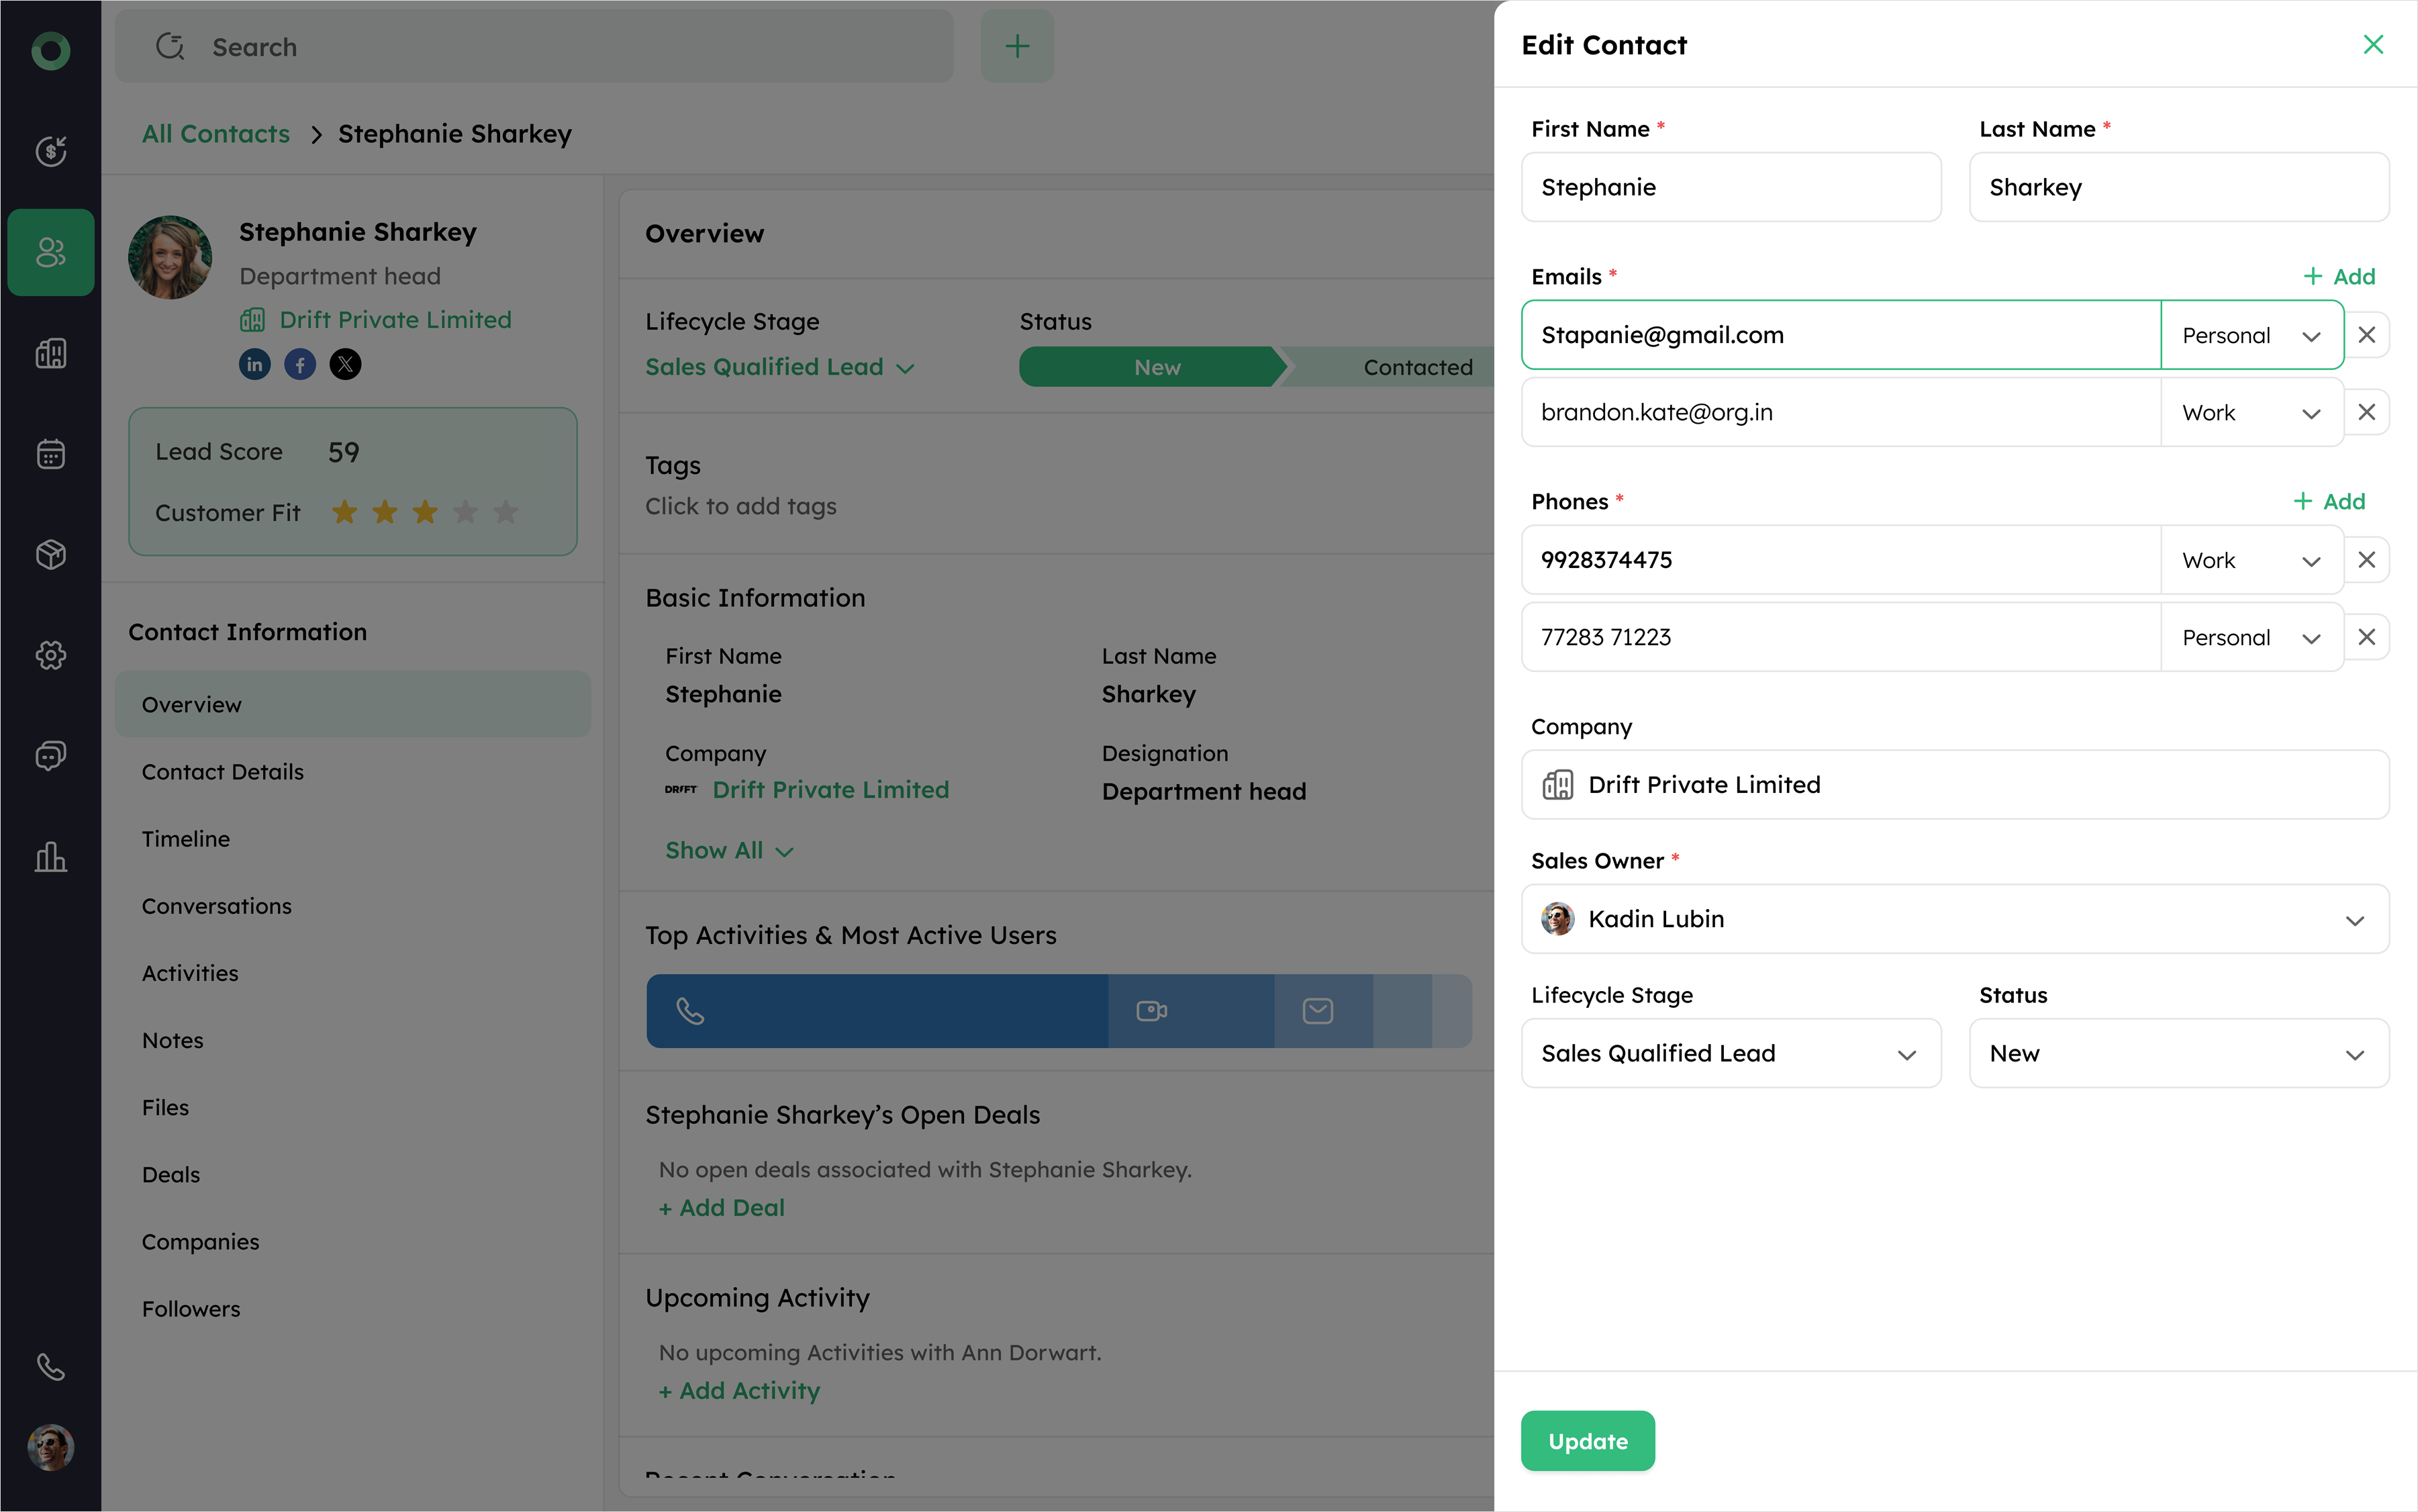Open the Products cube icon in the sidebar
Image resolution: width=2418 pixels, height=1512 pixels.
coord(51,554)
